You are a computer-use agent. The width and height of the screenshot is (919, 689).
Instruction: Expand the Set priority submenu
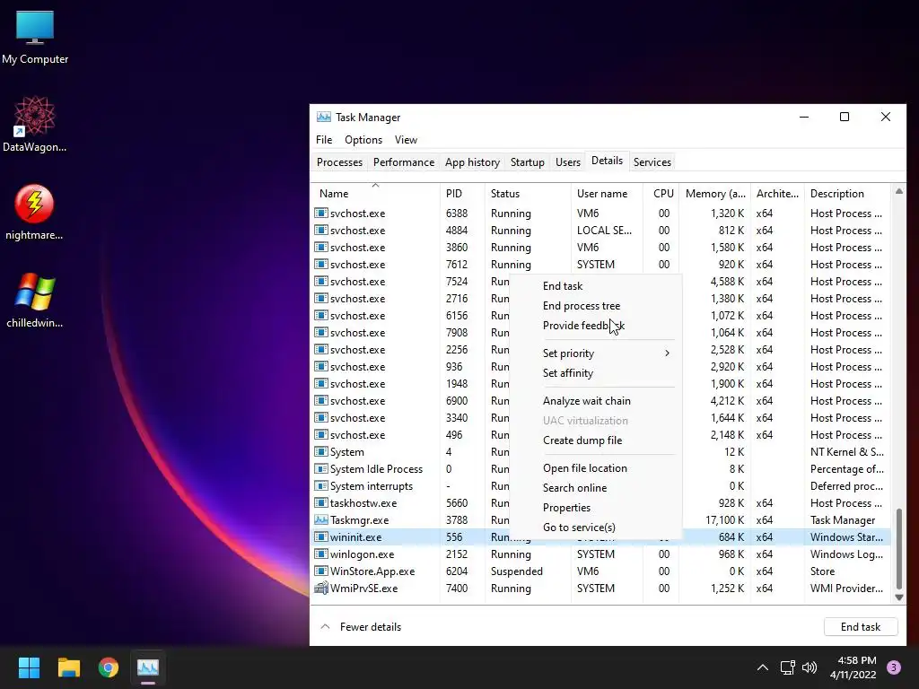596,353
